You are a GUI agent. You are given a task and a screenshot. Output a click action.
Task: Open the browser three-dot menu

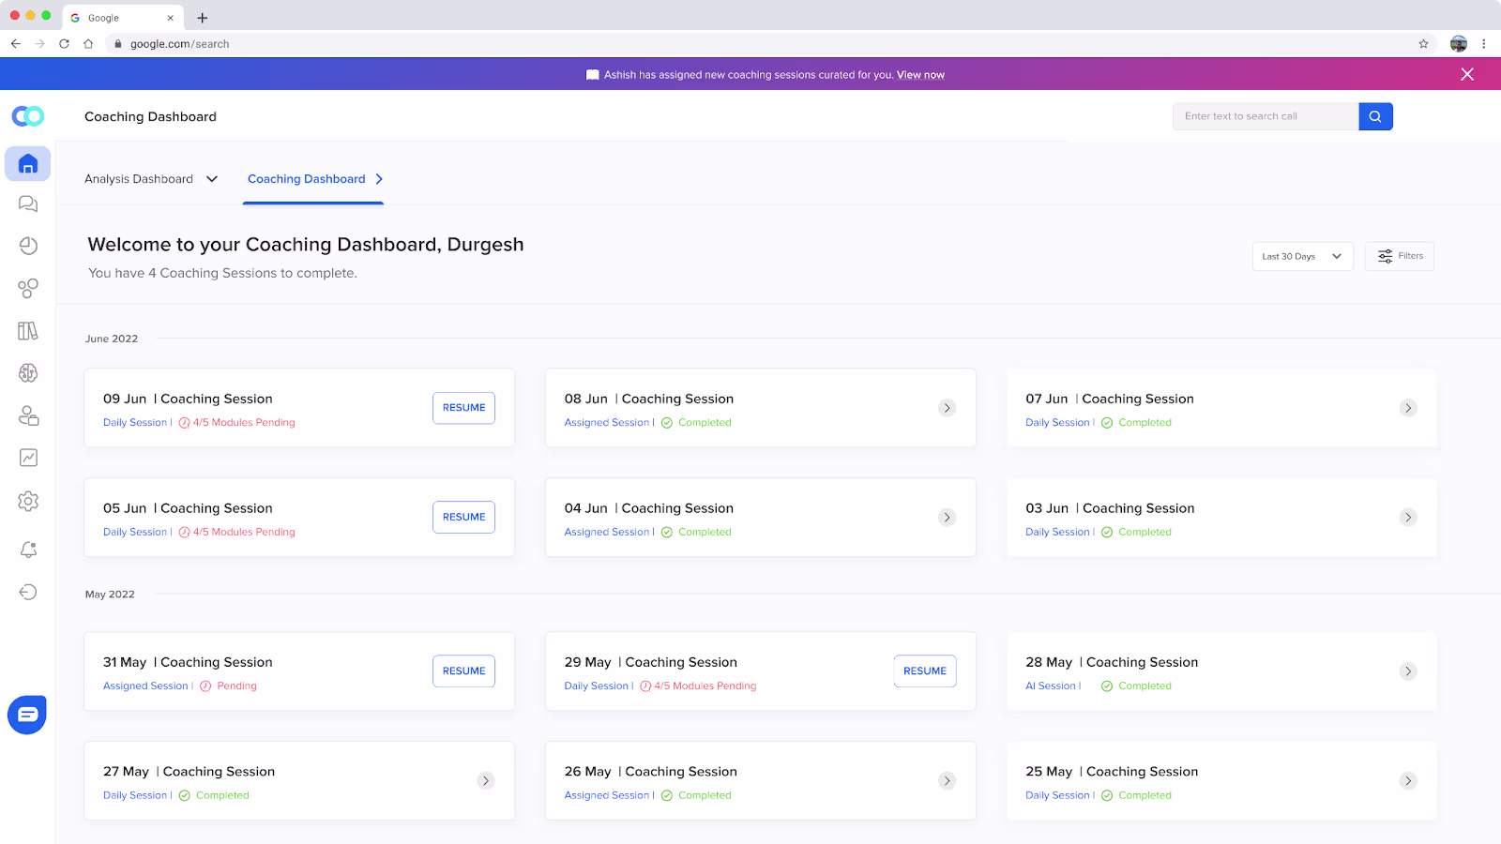coord(1483,43)
